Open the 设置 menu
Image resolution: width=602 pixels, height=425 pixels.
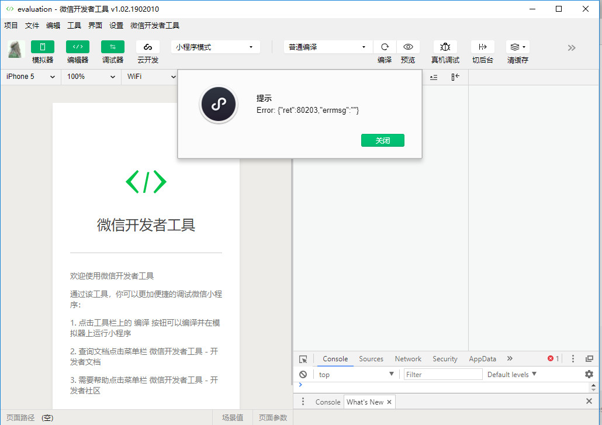click(x=116, y=26)
